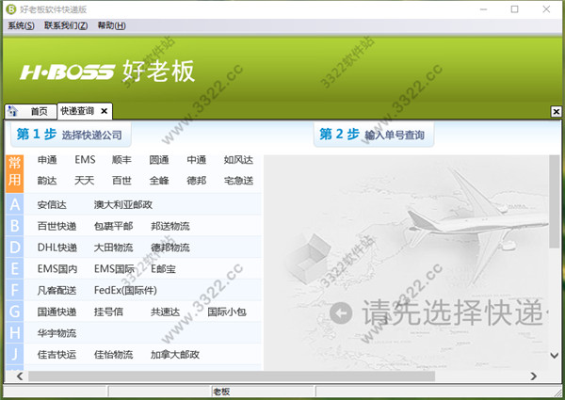Jump to letter H index
The width and height of the screenshot is (565, 400).
tap(14, 333)
